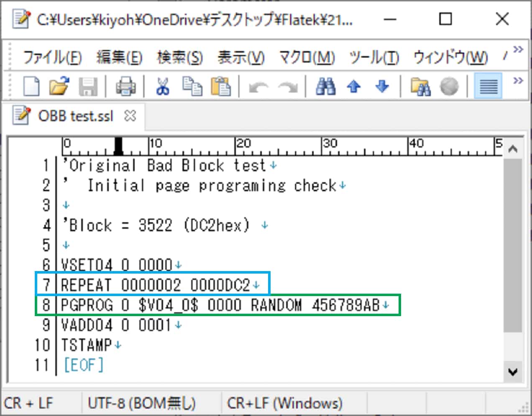Open Find in Files tool
This screenshot has height=416, width=532.
(x=422, y=86)
